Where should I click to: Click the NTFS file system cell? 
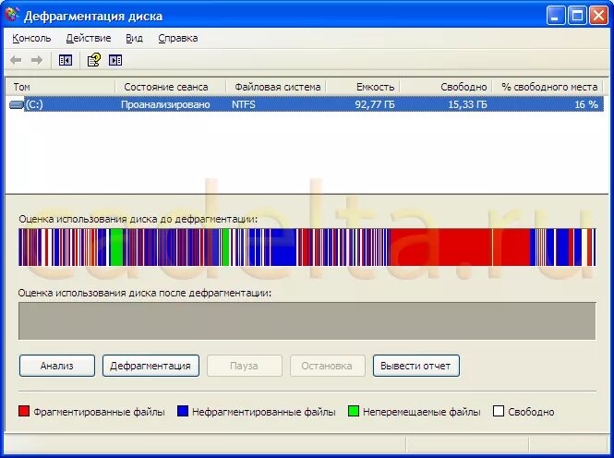coord(244,104)
